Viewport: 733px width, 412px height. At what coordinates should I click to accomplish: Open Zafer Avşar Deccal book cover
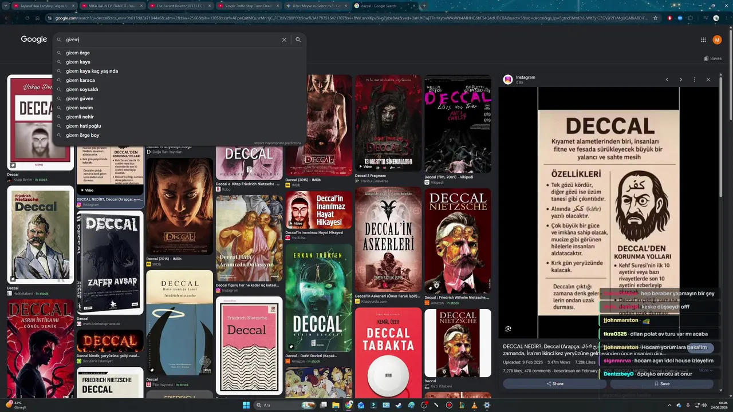click(110, 263)
